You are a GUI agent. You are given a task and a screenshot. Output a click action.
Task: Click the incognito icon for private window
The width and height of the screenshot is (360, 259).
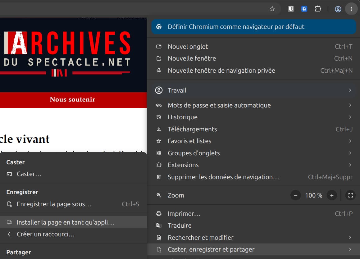[159, 70]
